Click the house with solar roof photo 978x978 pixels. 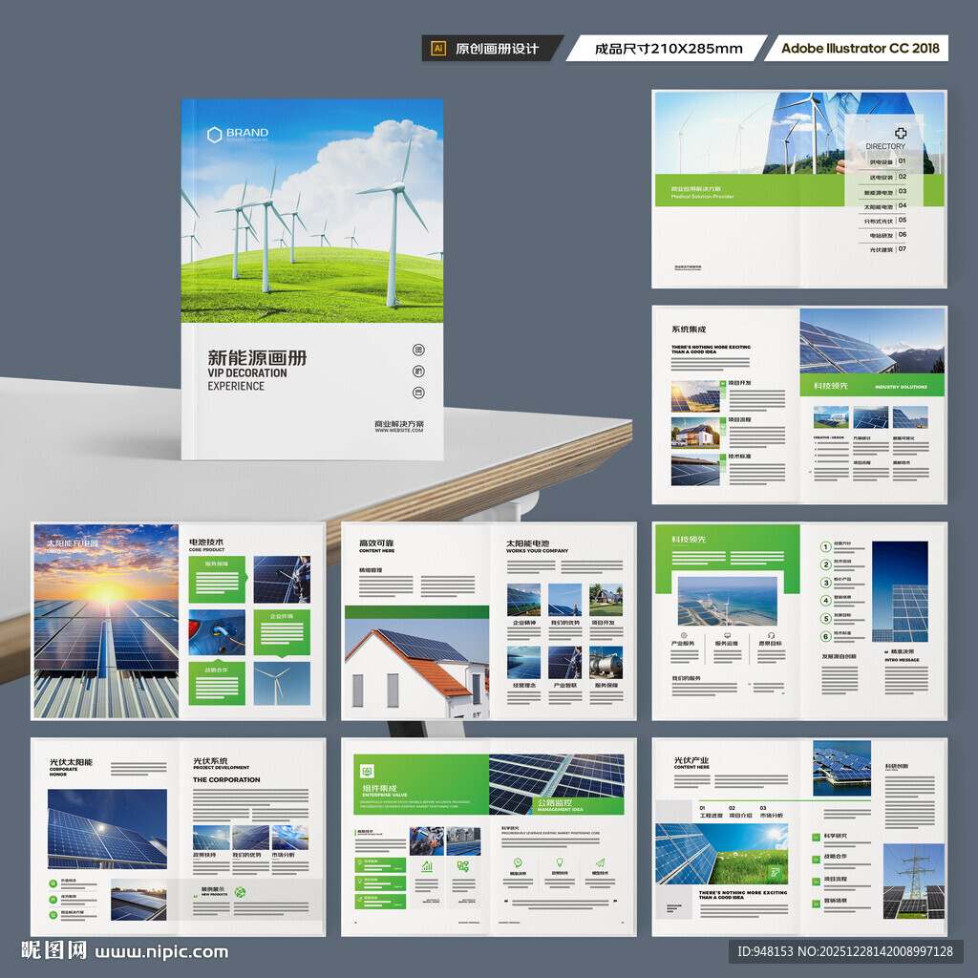coord(416,668)
